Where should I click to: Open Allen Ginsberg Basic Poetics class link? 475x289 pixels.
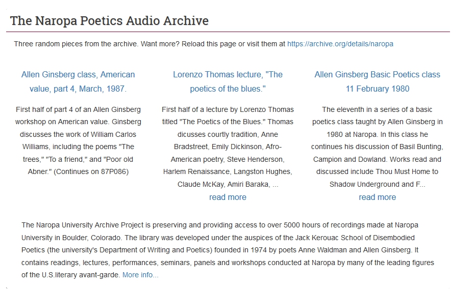[x=377, y=81]
